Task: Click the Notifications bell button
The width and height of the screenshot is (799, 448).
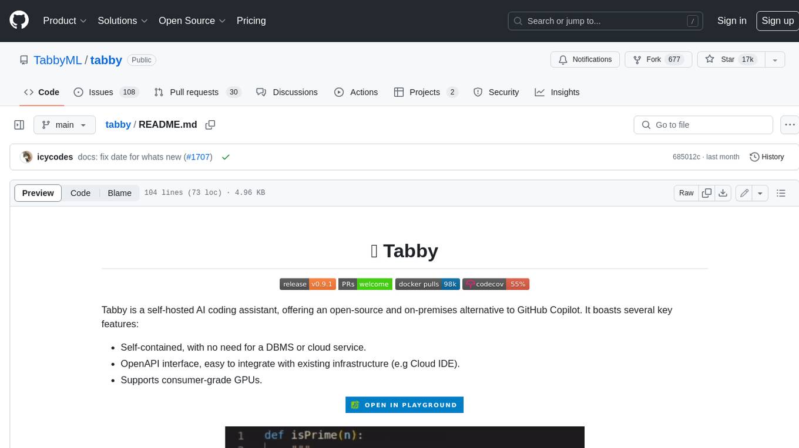Action: point(585,60)
